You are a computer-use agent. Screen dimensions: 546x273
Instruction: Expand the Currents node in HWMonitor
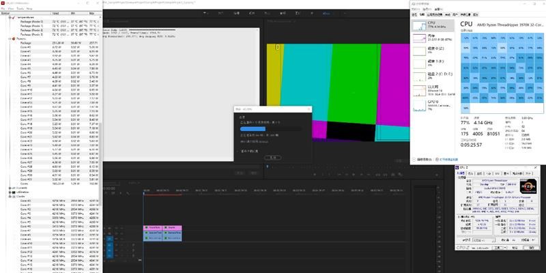[10, 188]
